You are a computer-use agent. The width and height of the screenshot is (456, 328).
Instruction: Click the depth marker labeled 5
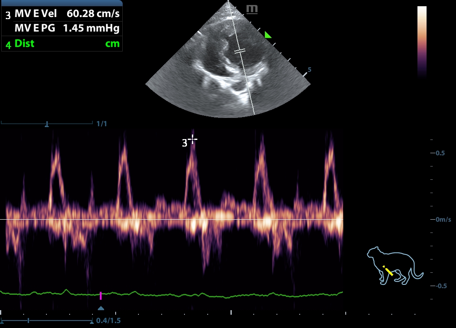click(309, 70)
